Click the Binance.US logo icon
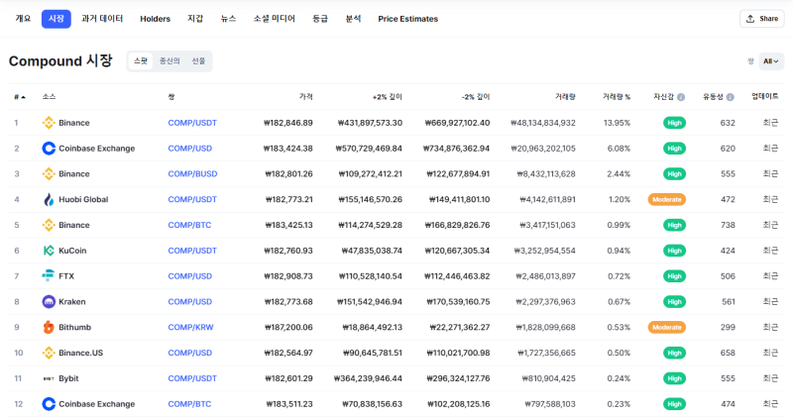This screenshot has height=417, width=793. click(49, 353)
